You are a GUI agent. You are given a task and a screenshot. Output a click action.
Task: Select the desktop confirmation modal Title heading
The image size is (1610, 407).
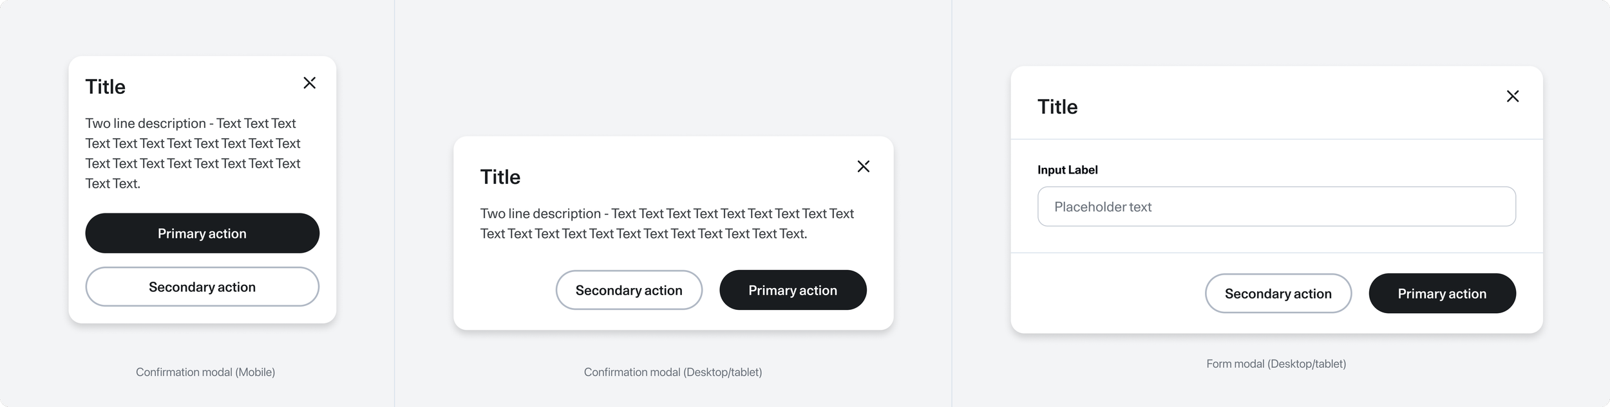tap(500, 177)
